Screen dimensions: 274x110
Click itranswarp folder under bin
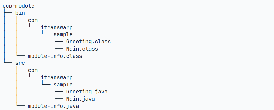[57, 27]
